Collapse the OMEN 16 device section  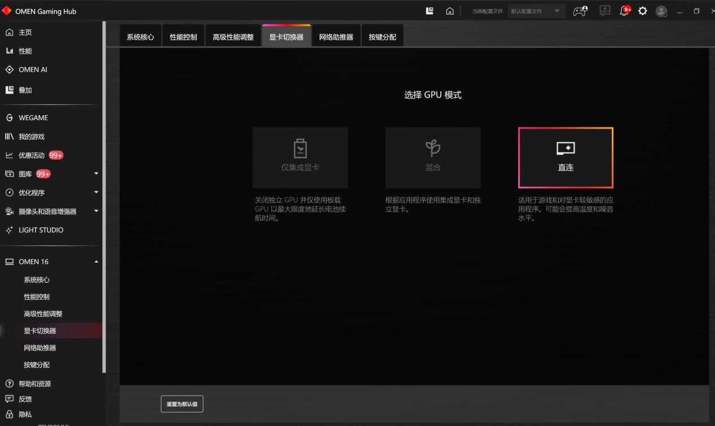[96, 261]
